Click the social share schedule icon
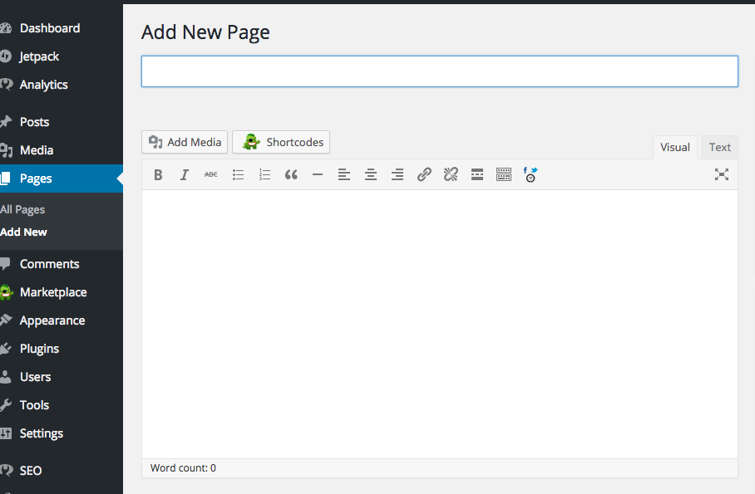 tap(530, 174)
